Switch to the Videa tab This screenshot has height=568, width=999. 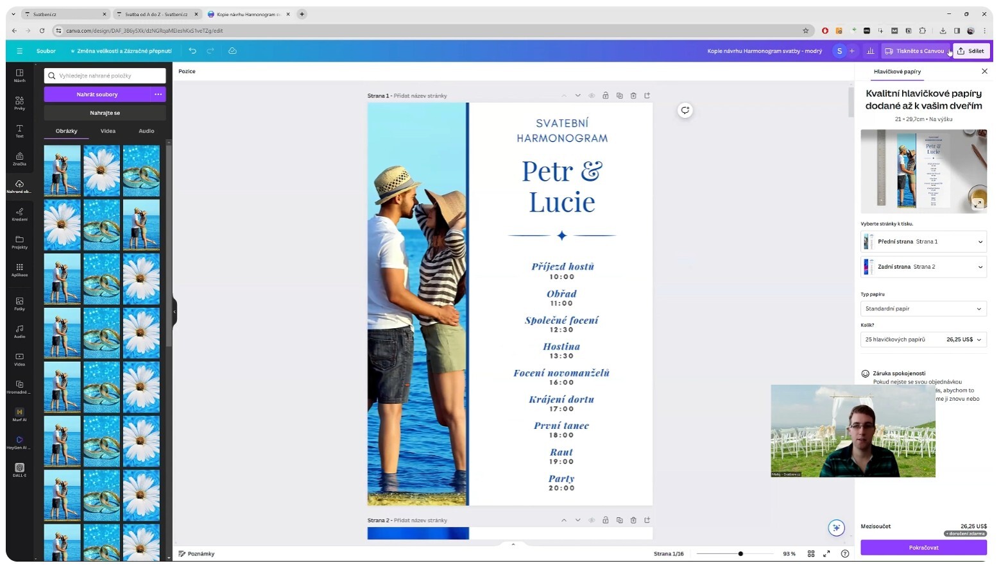[x=108, y=131]
